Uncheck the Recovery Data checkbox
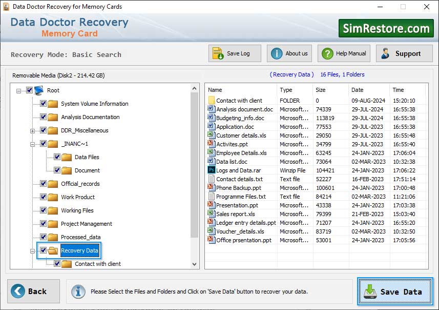This screenshot has width=439, height=310. (43, 250)
